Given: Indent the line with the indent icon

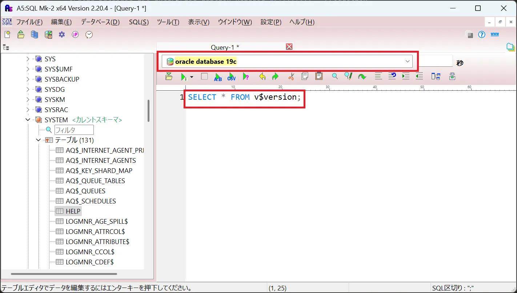Looking at the screenshot, I should (406, 76).
